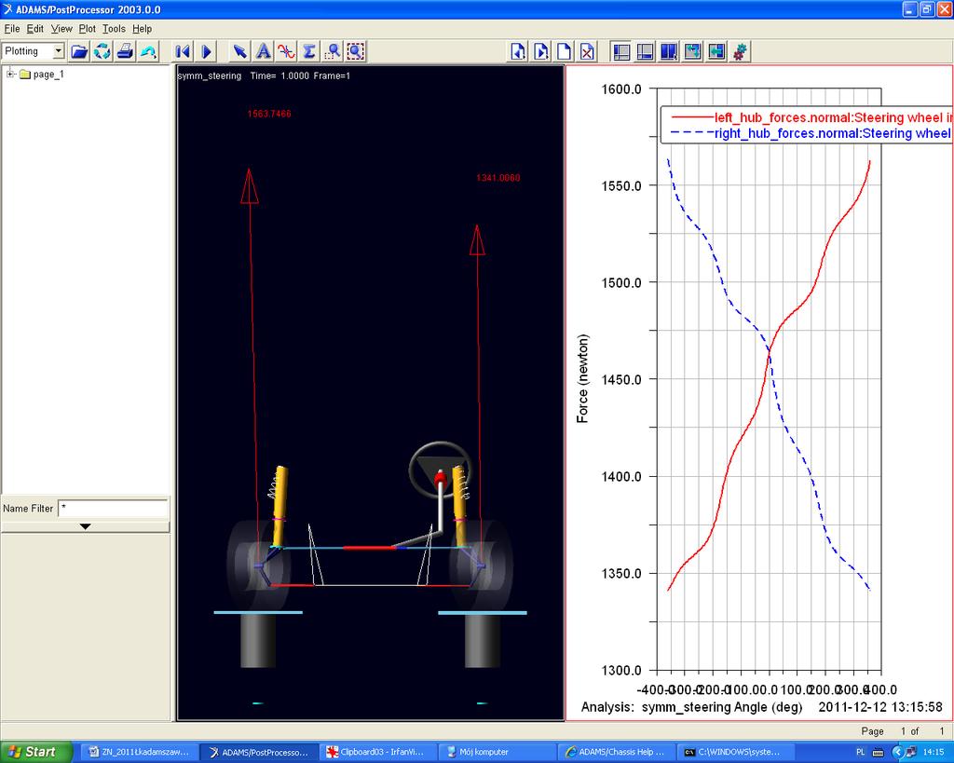Click the Undo arrow icon
This screenshot has width=954, height=763.
148,52
